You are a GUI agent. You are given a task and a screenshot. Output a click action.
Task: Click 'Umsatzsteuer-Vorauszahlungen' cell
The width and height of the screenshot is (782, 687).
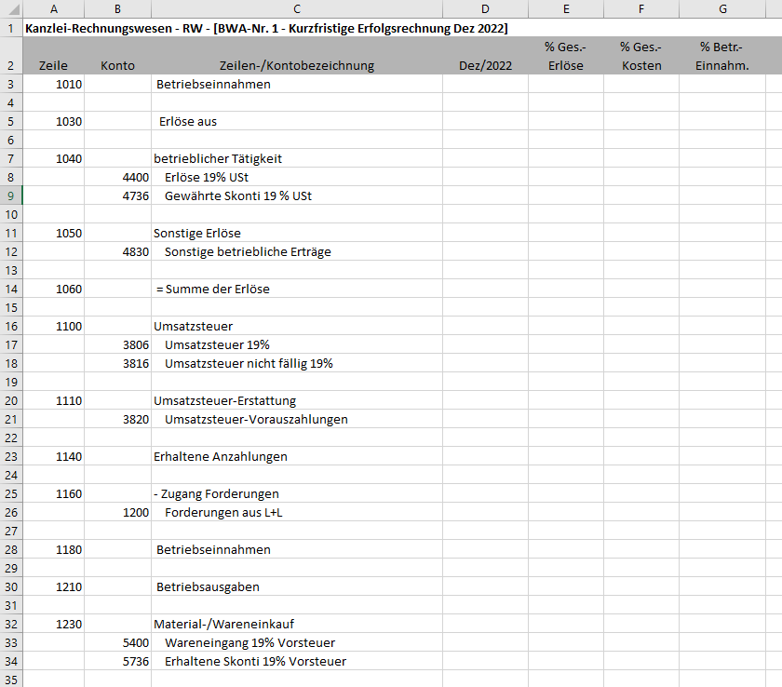tap(297, 419)
